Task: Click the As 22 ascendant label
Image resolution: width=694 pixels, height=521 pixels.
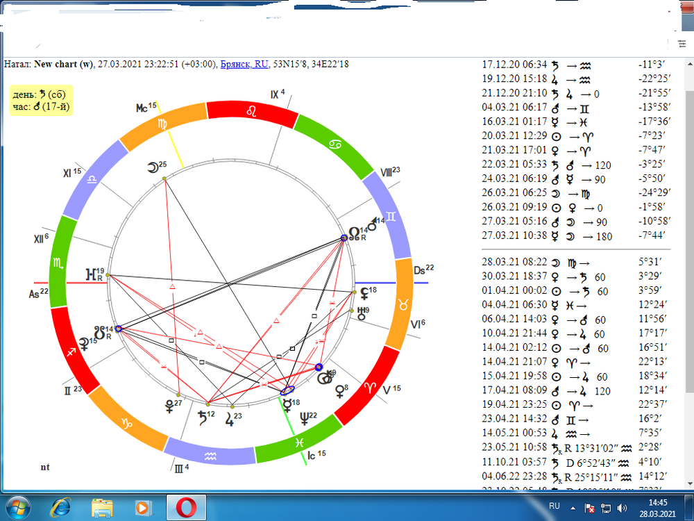Action: tap(38, 293)
